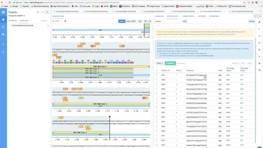Screen dimensions: 263x148
Task: Click the green Assemble button
Action: coord(170,63)
